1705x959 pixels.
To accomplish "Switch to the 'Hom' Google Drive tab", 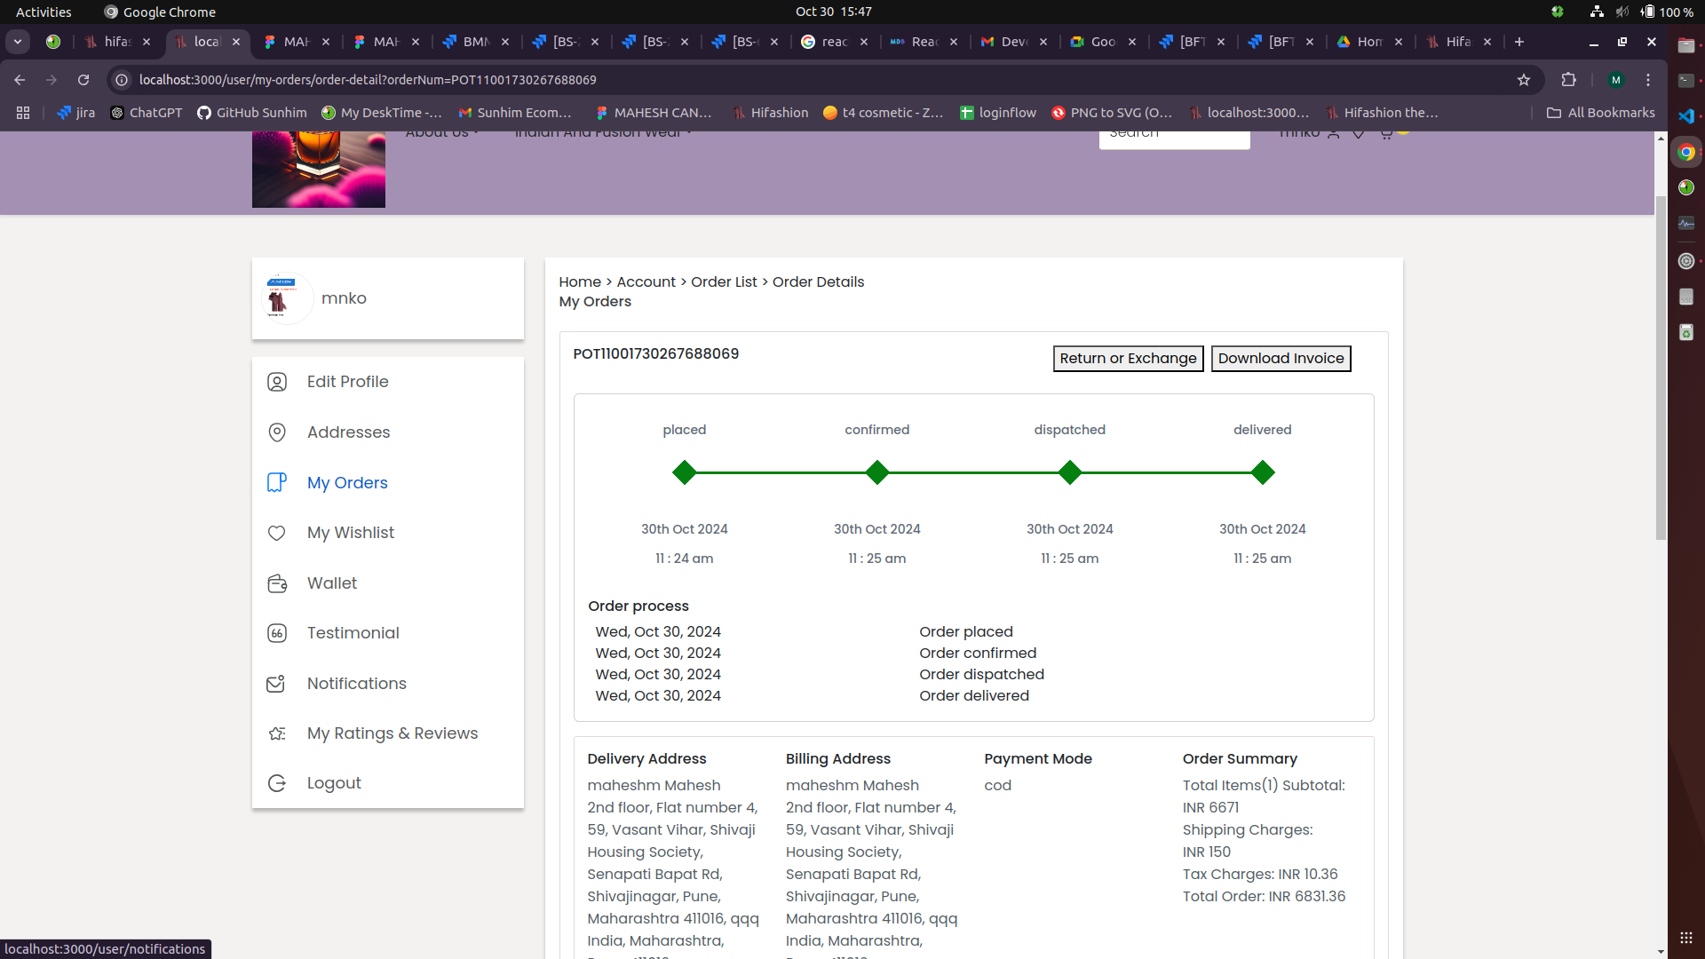I will [x=1369, y=42].
